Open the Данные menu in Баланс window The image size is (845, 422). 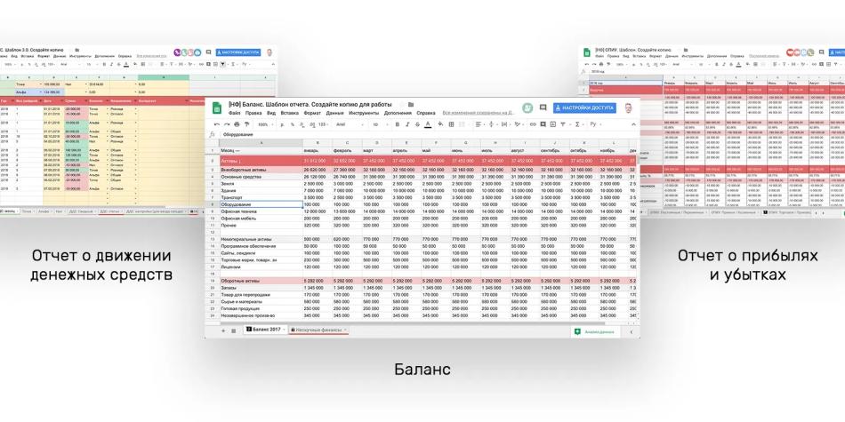[335, 114]
